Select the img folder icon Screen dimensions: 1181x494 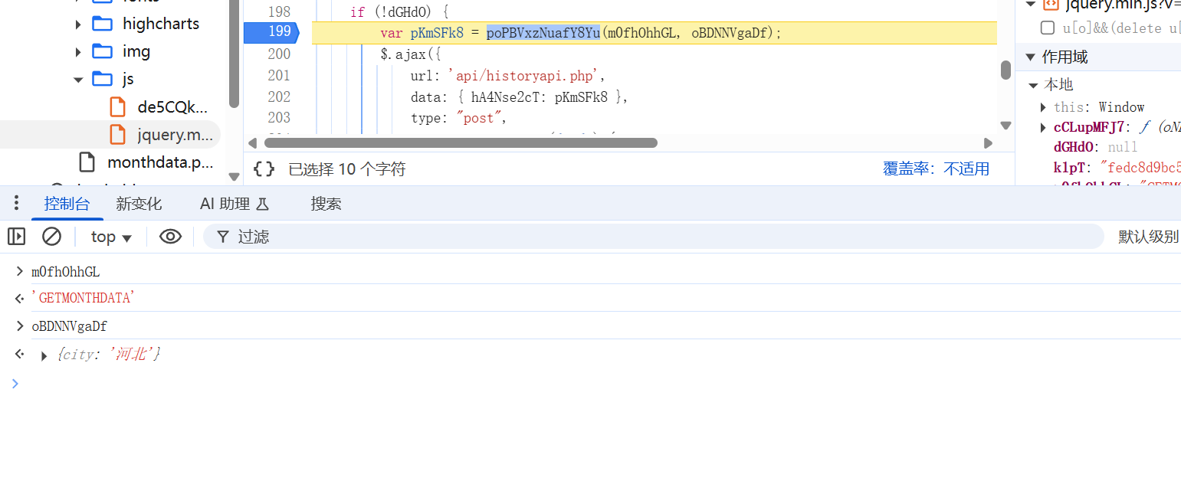102,51
